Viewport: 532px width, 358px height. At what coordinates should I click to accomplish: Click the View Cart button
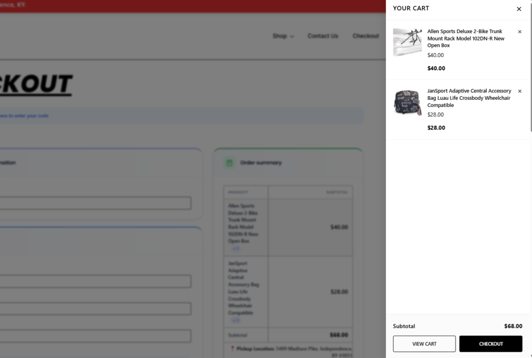click(x=424, y=344)
